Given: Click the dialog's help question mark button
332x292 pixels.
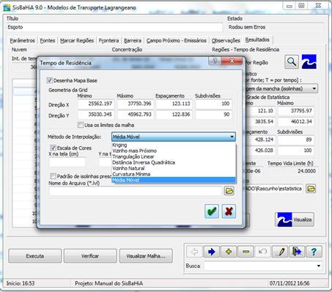Looking at the screenshot, I should 215,61.
